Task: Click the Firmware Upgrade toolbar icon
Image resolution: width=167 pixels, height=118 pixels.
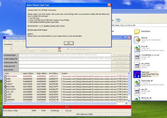Action: coord(27,48)
